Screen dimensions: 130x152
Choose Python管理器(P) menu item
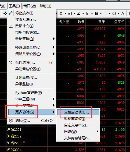[x=32, y=93]
